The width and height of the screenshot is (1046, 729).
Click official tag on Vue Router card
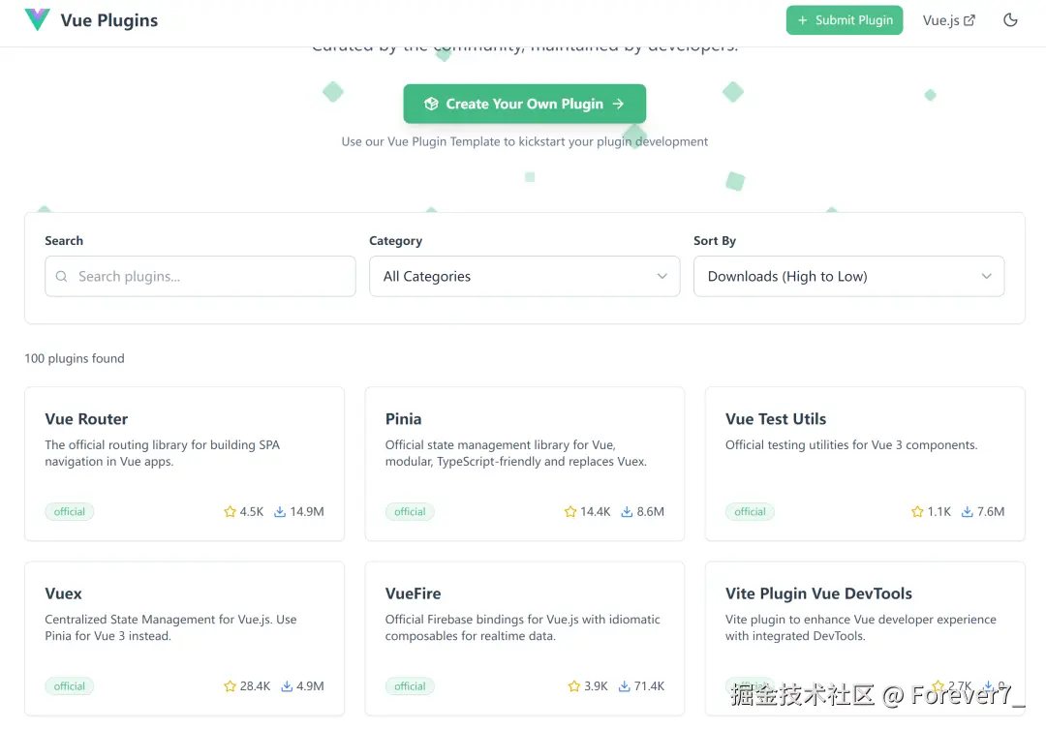(70, 511)
